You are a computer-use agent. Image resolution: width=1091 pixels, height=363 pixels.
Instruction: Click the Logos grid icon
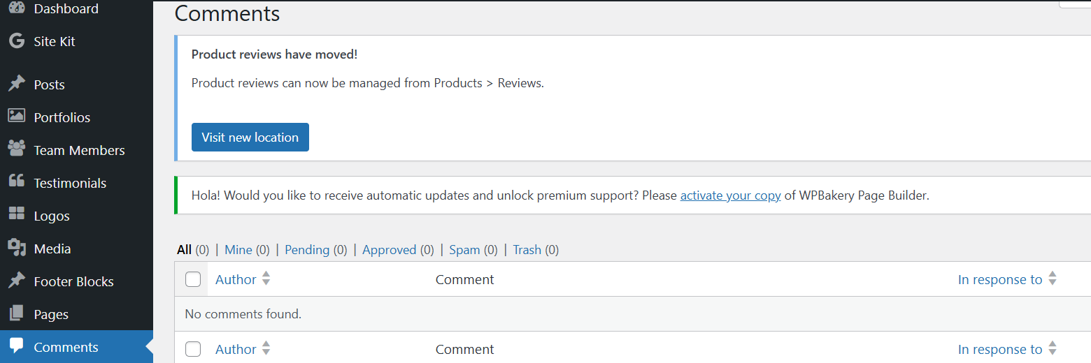pos(17,215)
